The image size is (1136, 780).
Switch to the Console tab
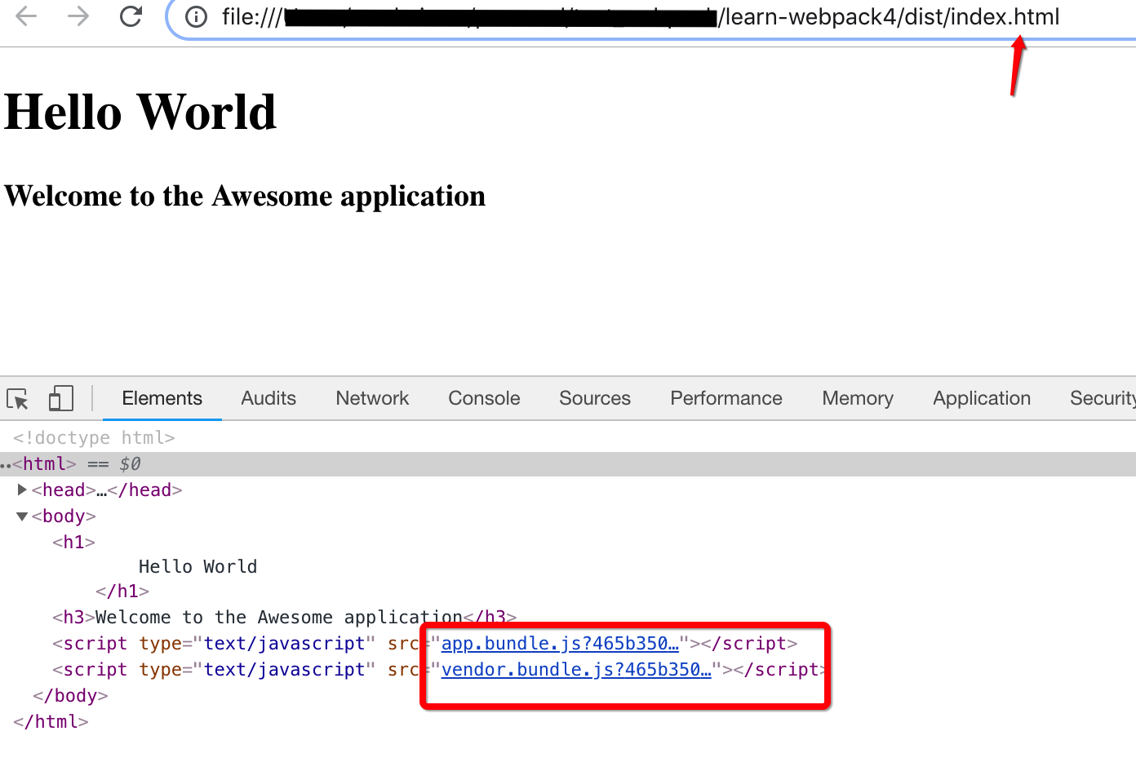(x=484, y=398)
